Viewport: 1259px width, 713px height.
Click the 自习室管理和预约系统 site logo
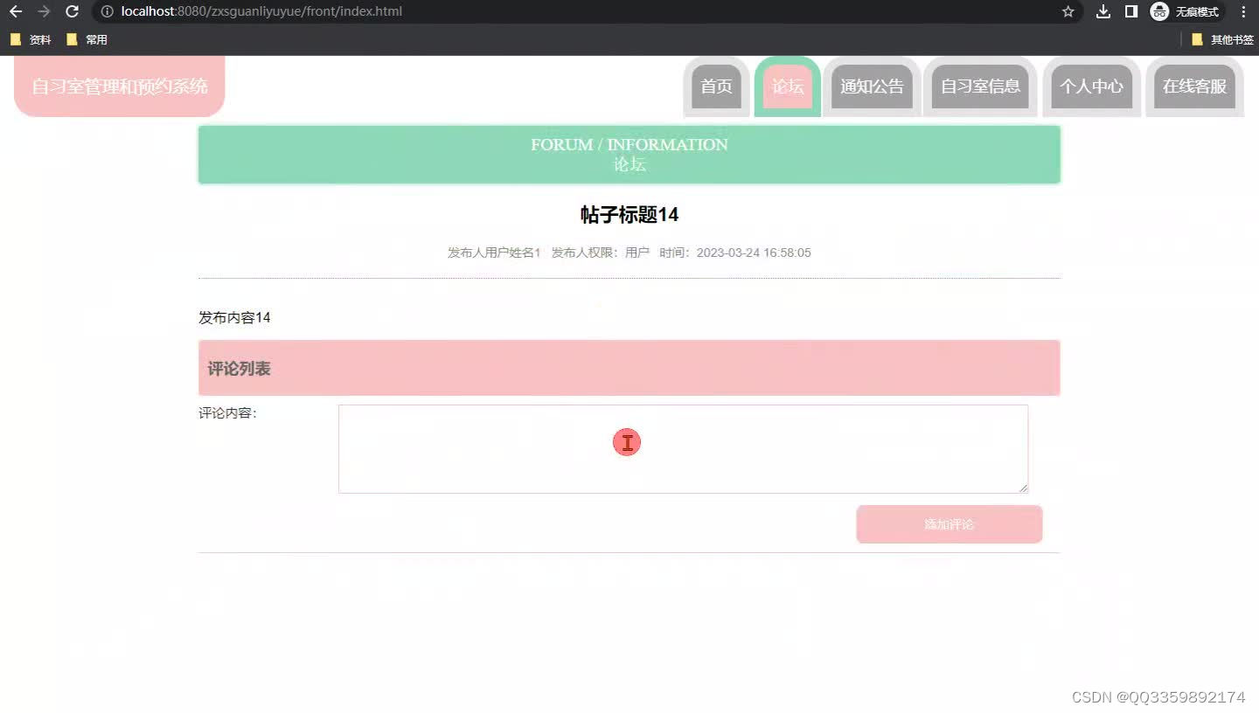120,87
